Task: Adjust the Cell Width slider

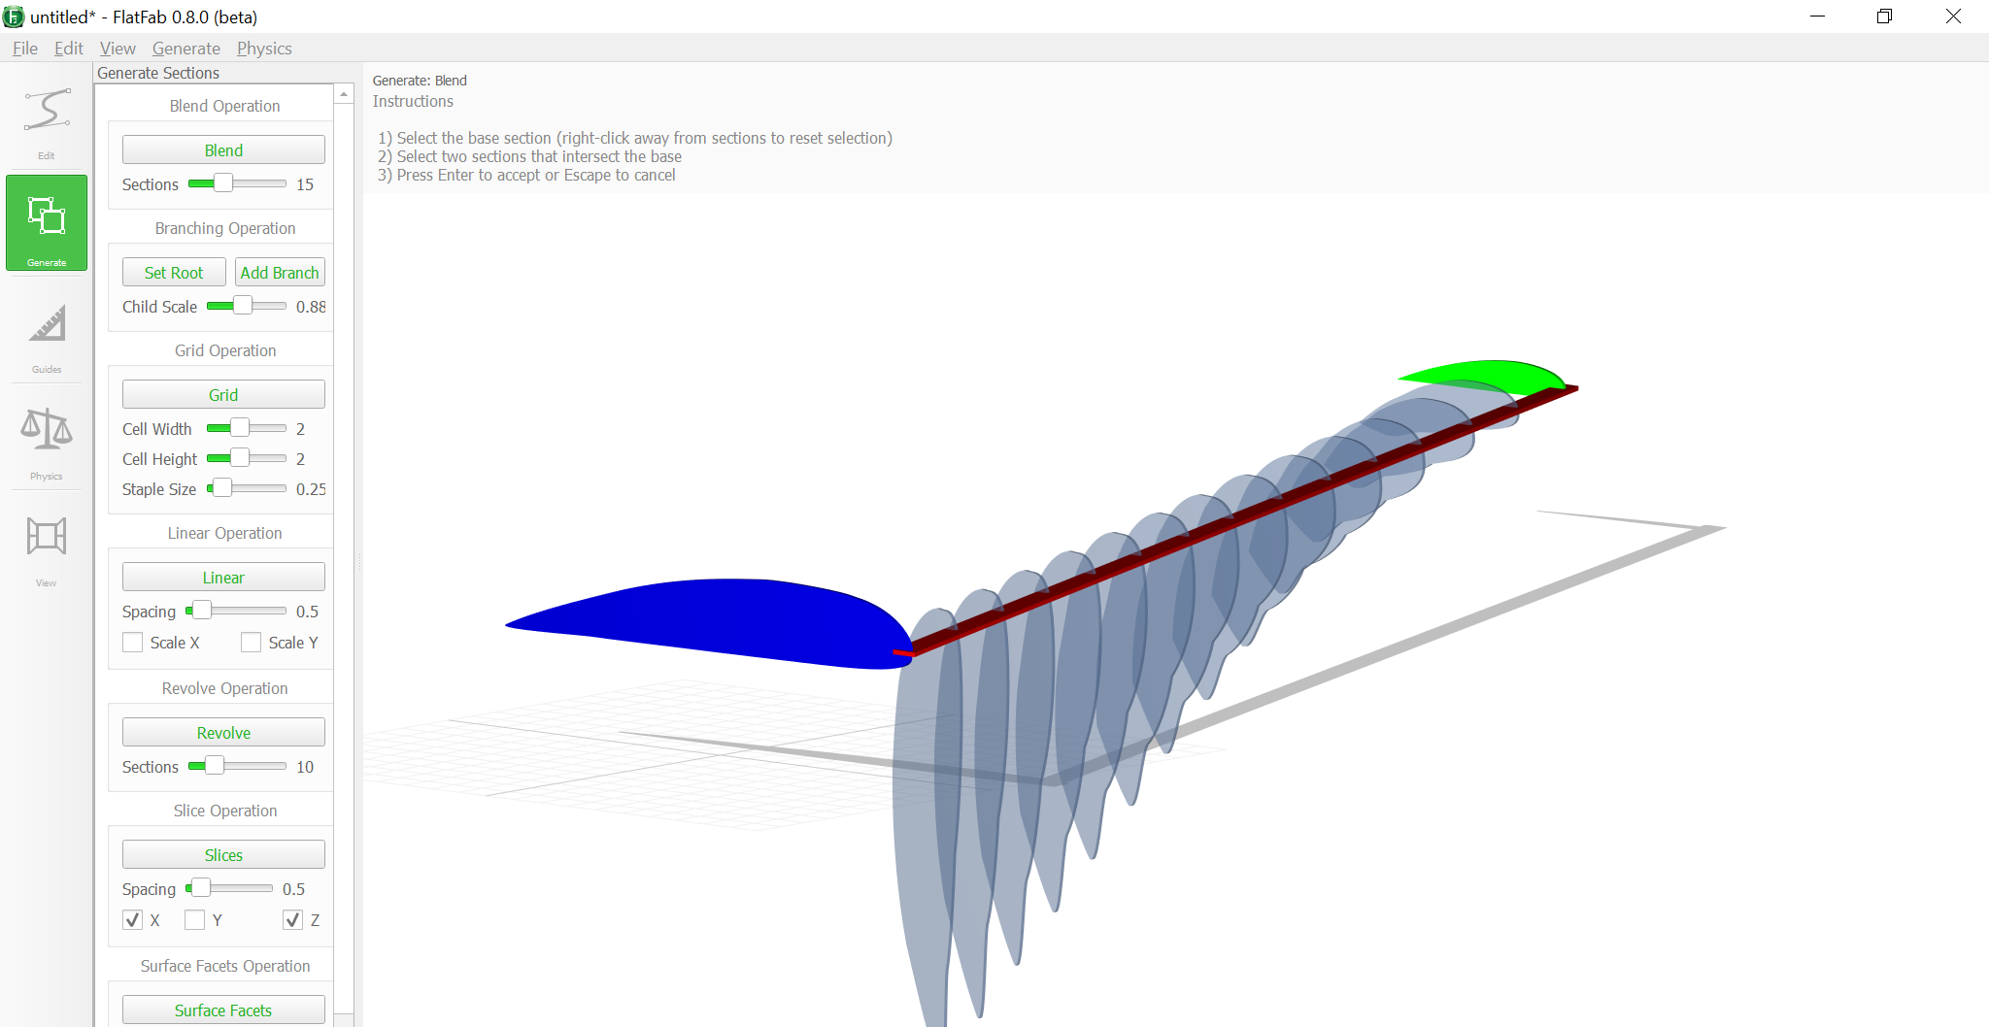Action: tap(240, 428)
